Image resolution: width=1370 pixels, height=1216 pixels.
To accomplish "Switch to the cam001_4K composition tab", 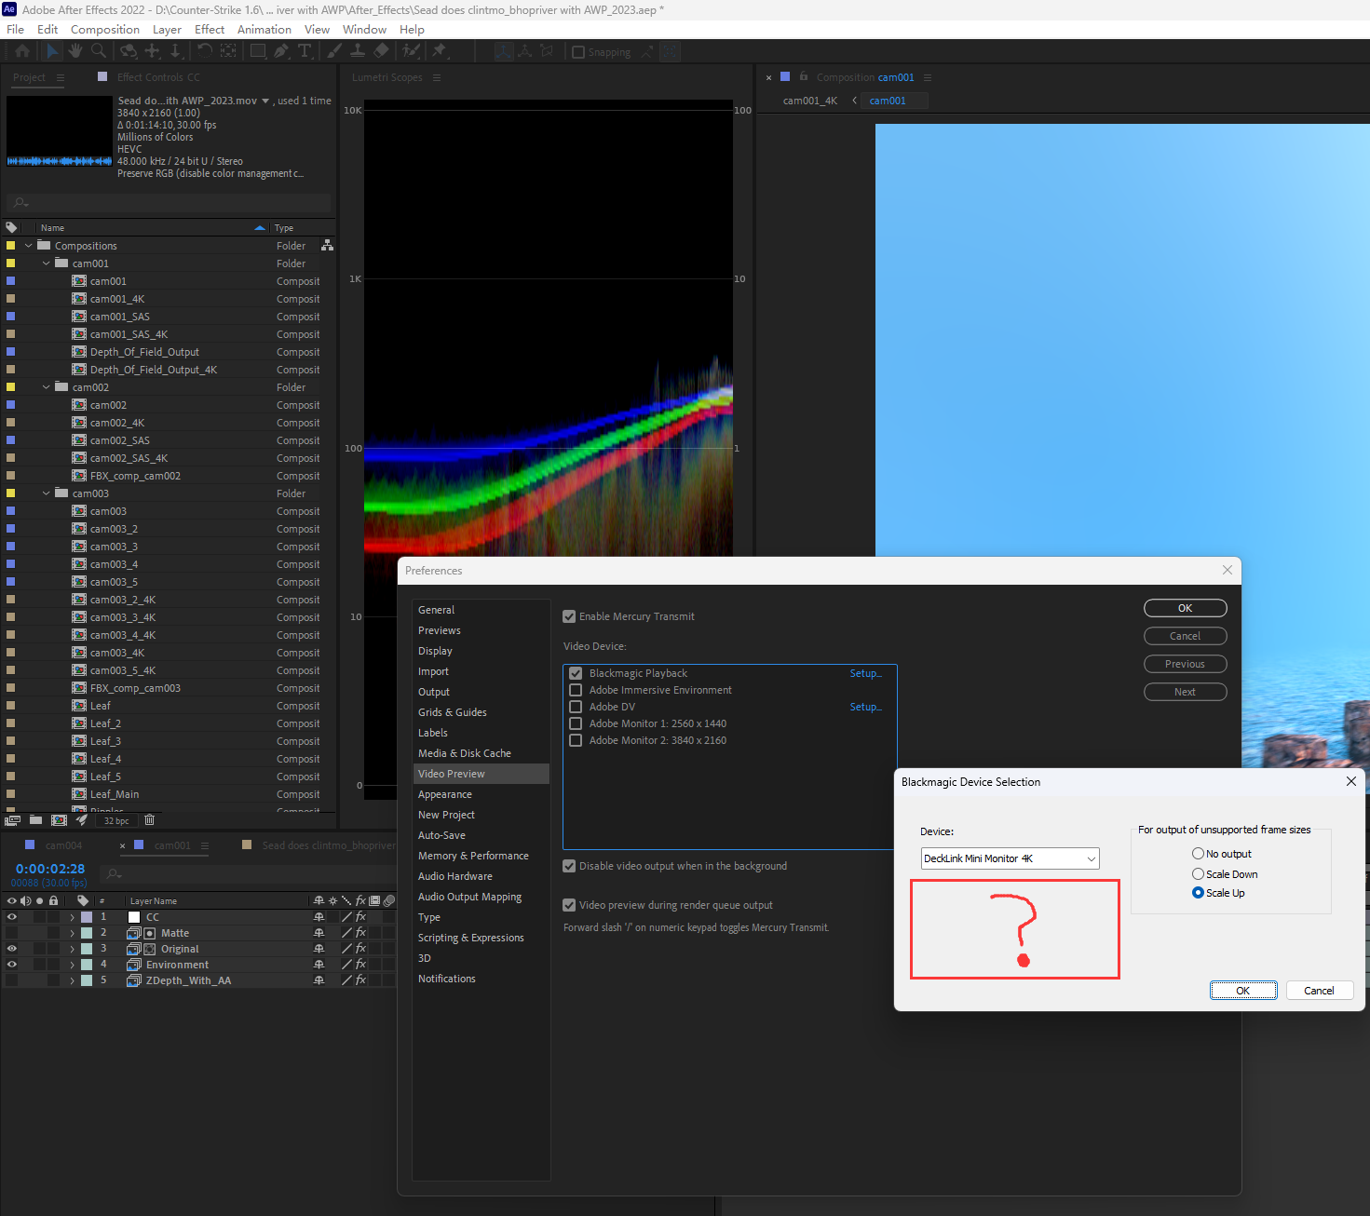I will click(809, 100).
